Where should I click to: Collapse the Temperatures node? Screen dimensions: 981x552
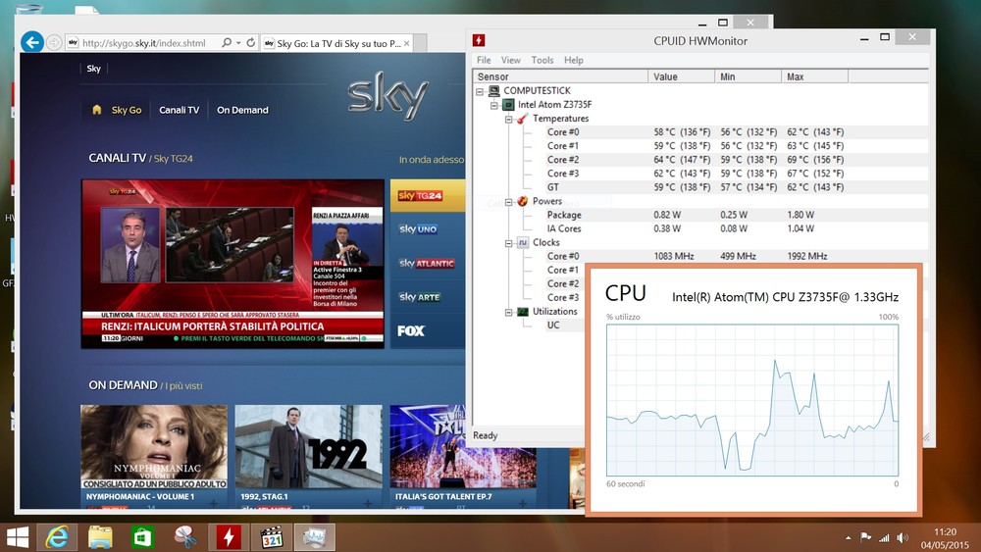click(508, 119)
